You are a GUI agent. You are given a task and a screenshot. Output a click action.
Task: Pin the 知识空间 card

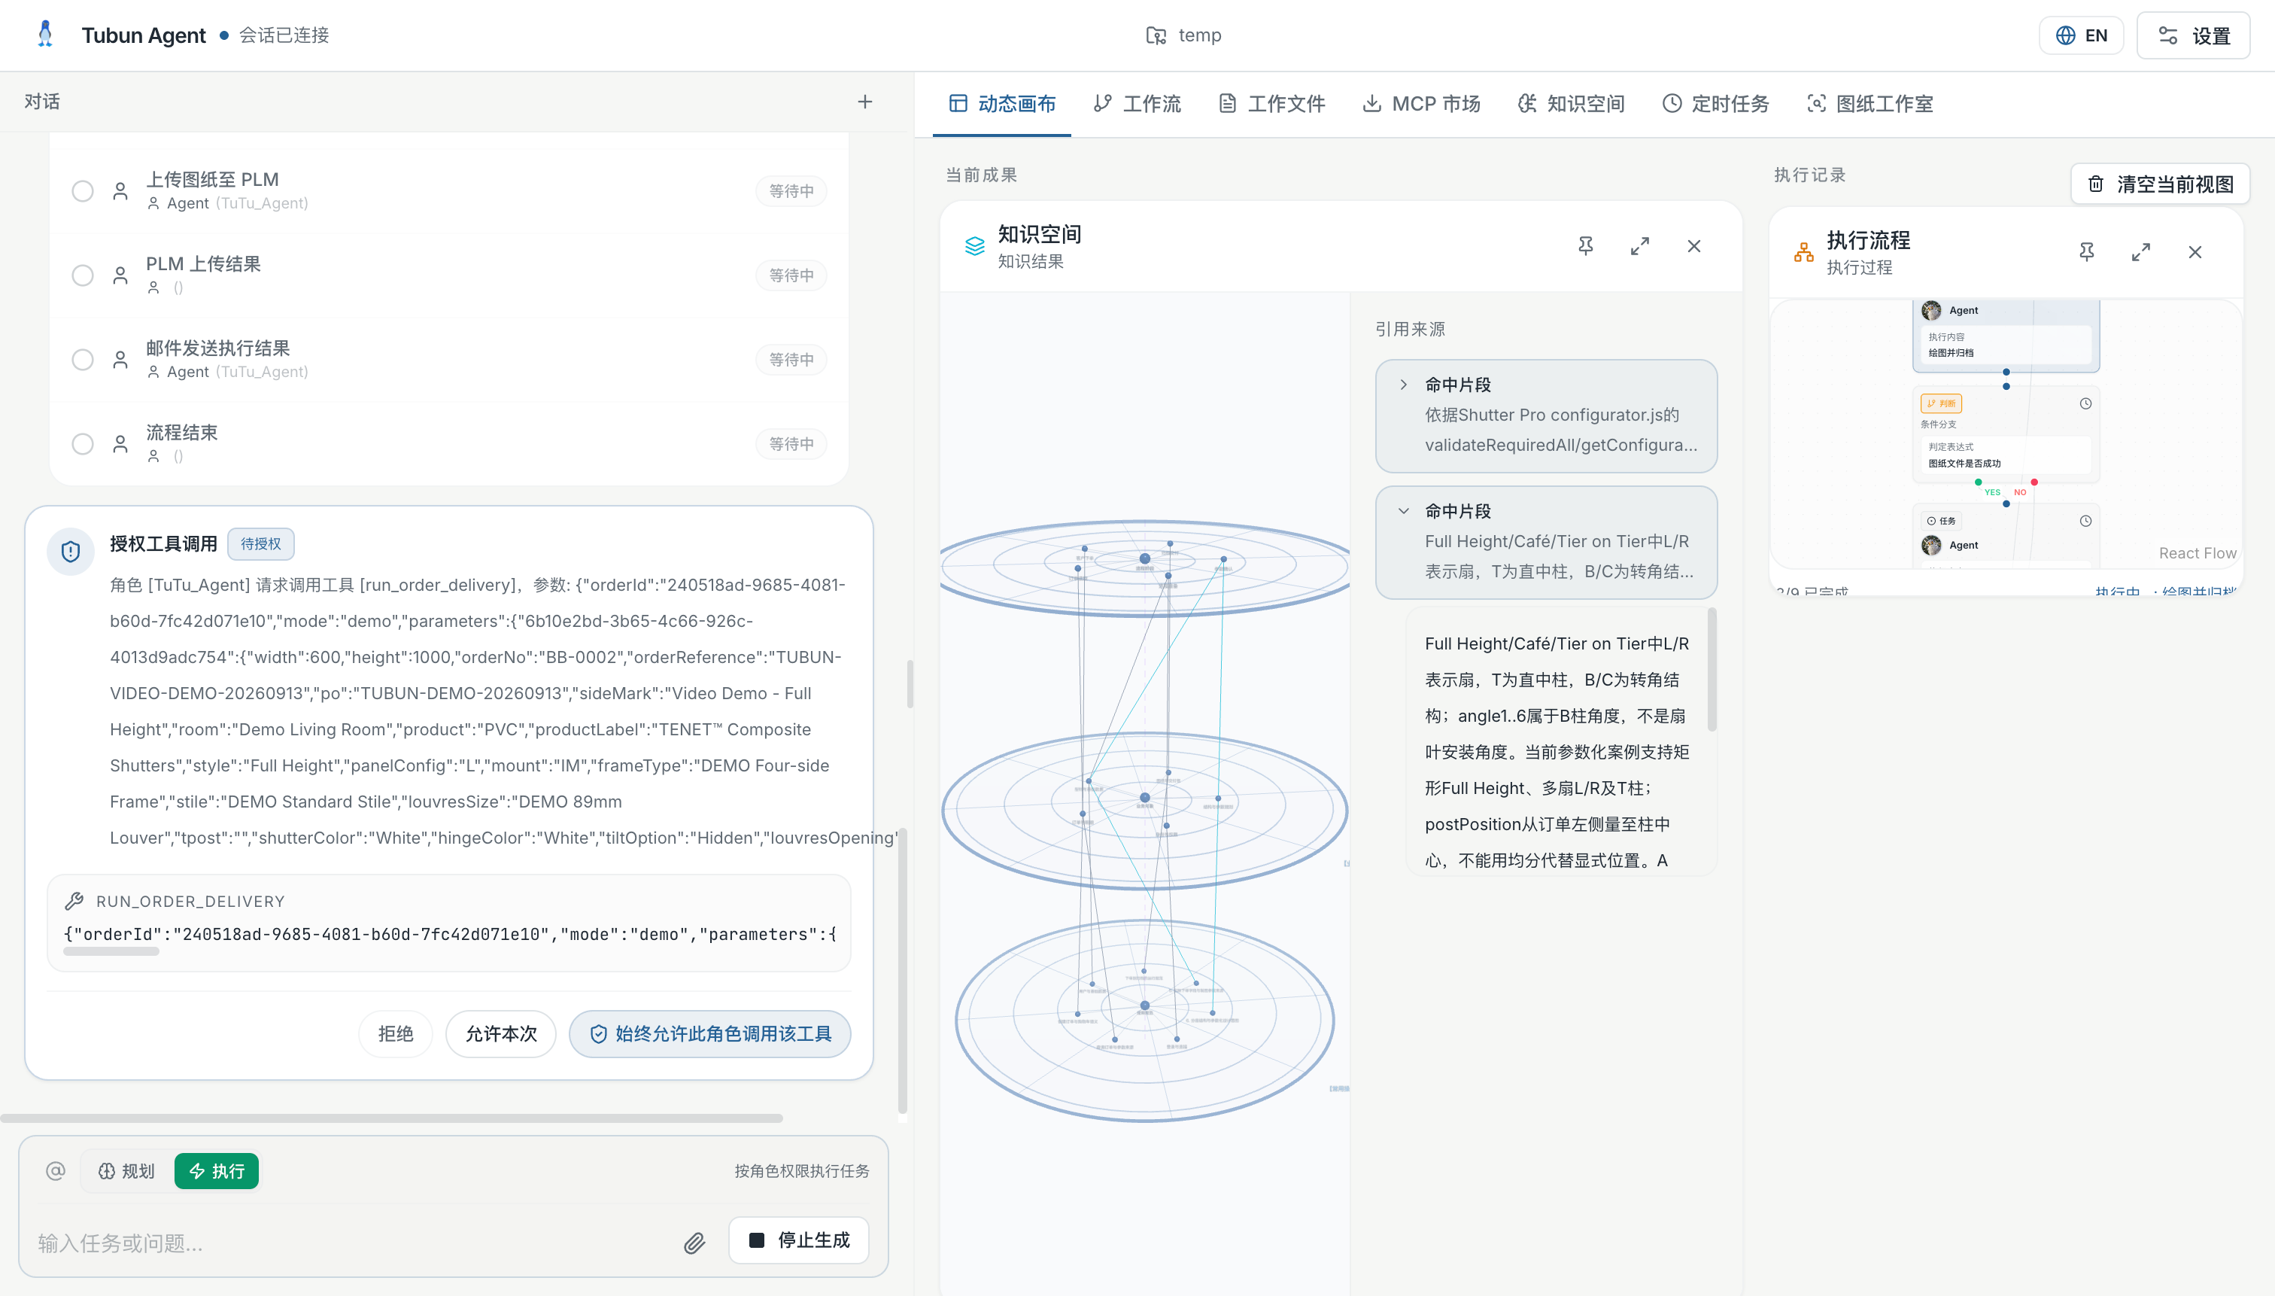click(x=1585, y=245)
